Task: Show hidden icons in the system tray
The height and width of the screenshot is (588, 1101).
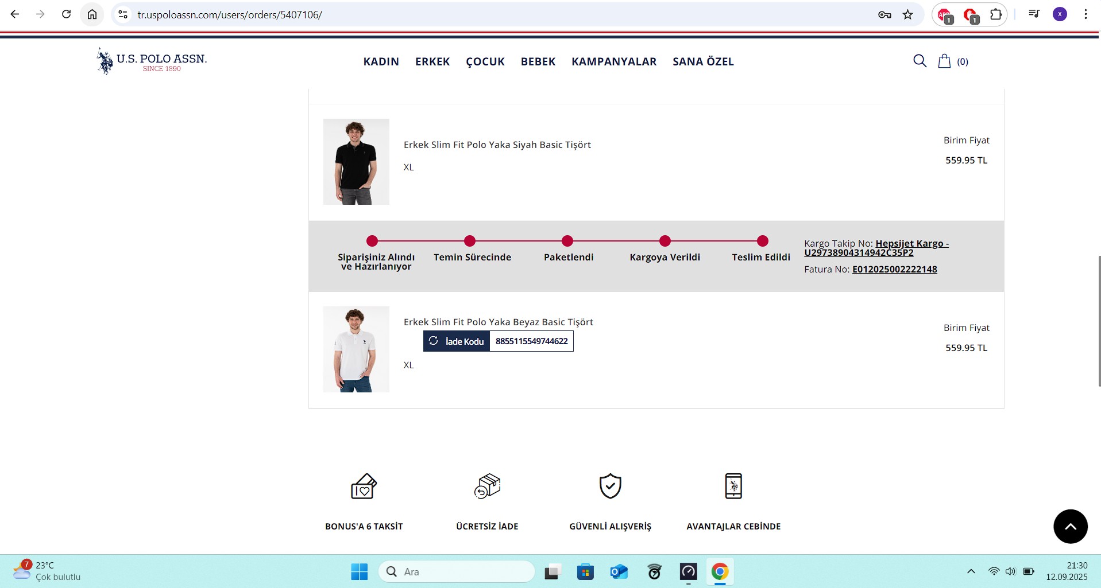Action: [x=971, y=571]
